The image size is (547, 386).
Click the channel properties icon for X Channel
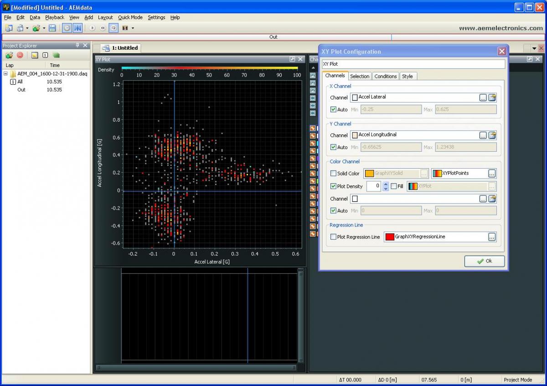click(x=492, y=98)
